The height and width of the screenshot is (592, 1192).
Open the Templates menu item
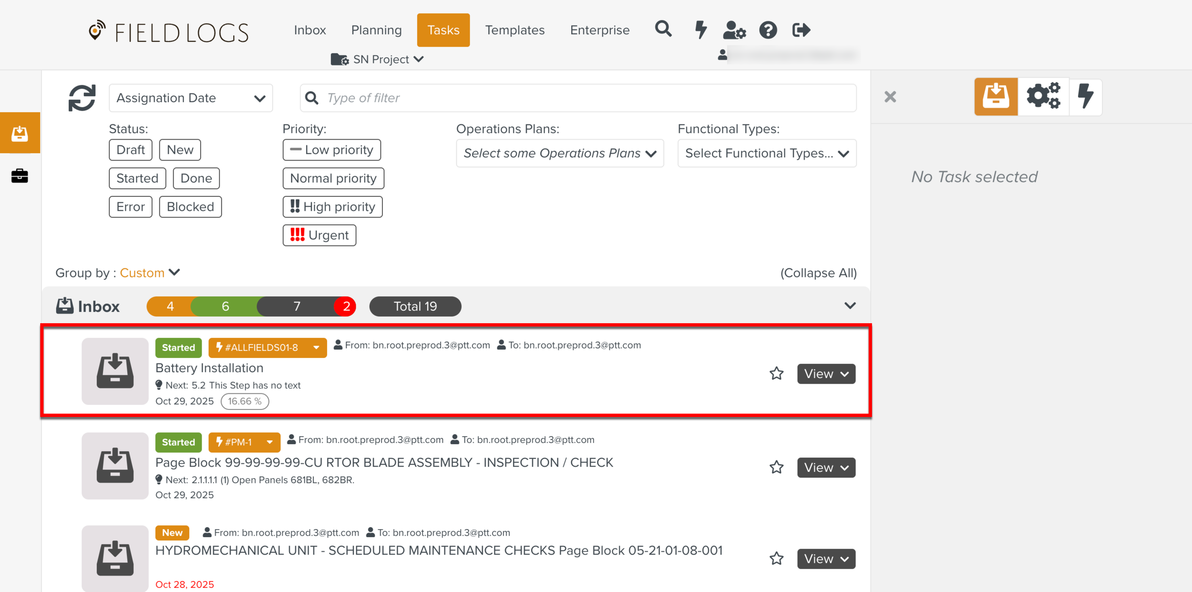pos(514,30)
